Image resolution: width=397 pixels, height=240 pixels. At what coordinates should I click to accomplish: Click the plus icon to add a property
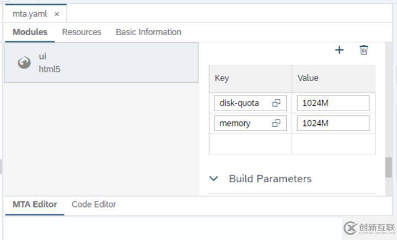(339, 50)
